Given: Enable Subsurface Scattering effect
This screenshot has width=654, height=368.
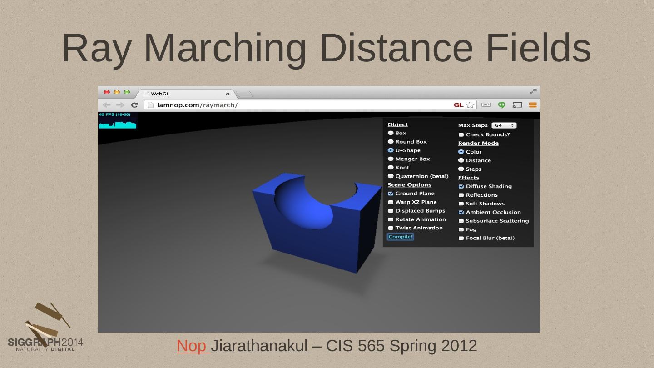Looking at the screenshot, I should tap(461, 221).
